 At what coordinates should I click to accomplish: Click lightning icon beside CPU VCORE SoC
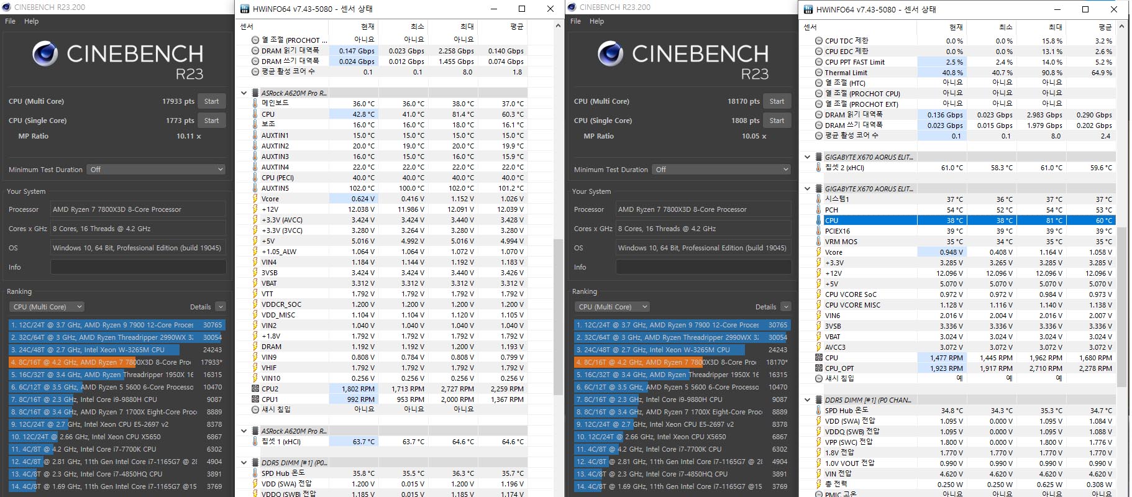819,294
